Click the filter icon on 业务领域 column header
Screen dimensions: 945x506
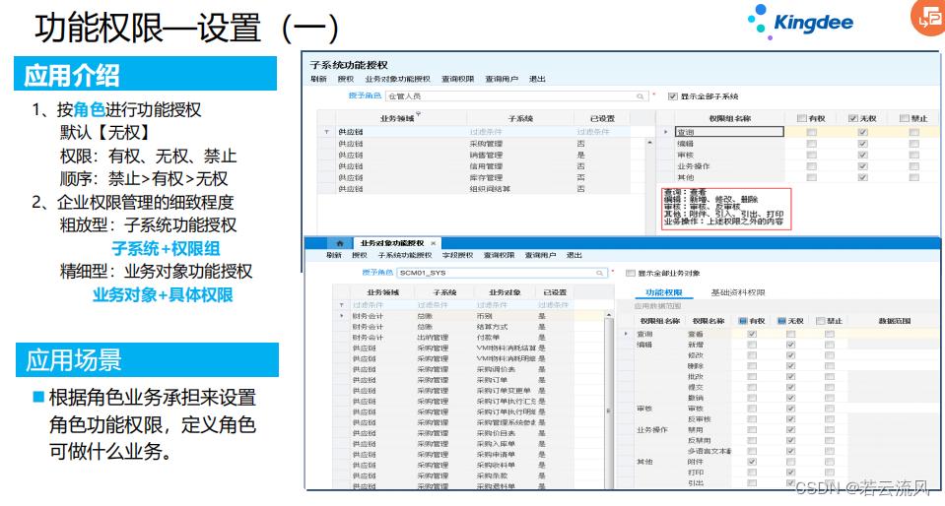418,114
